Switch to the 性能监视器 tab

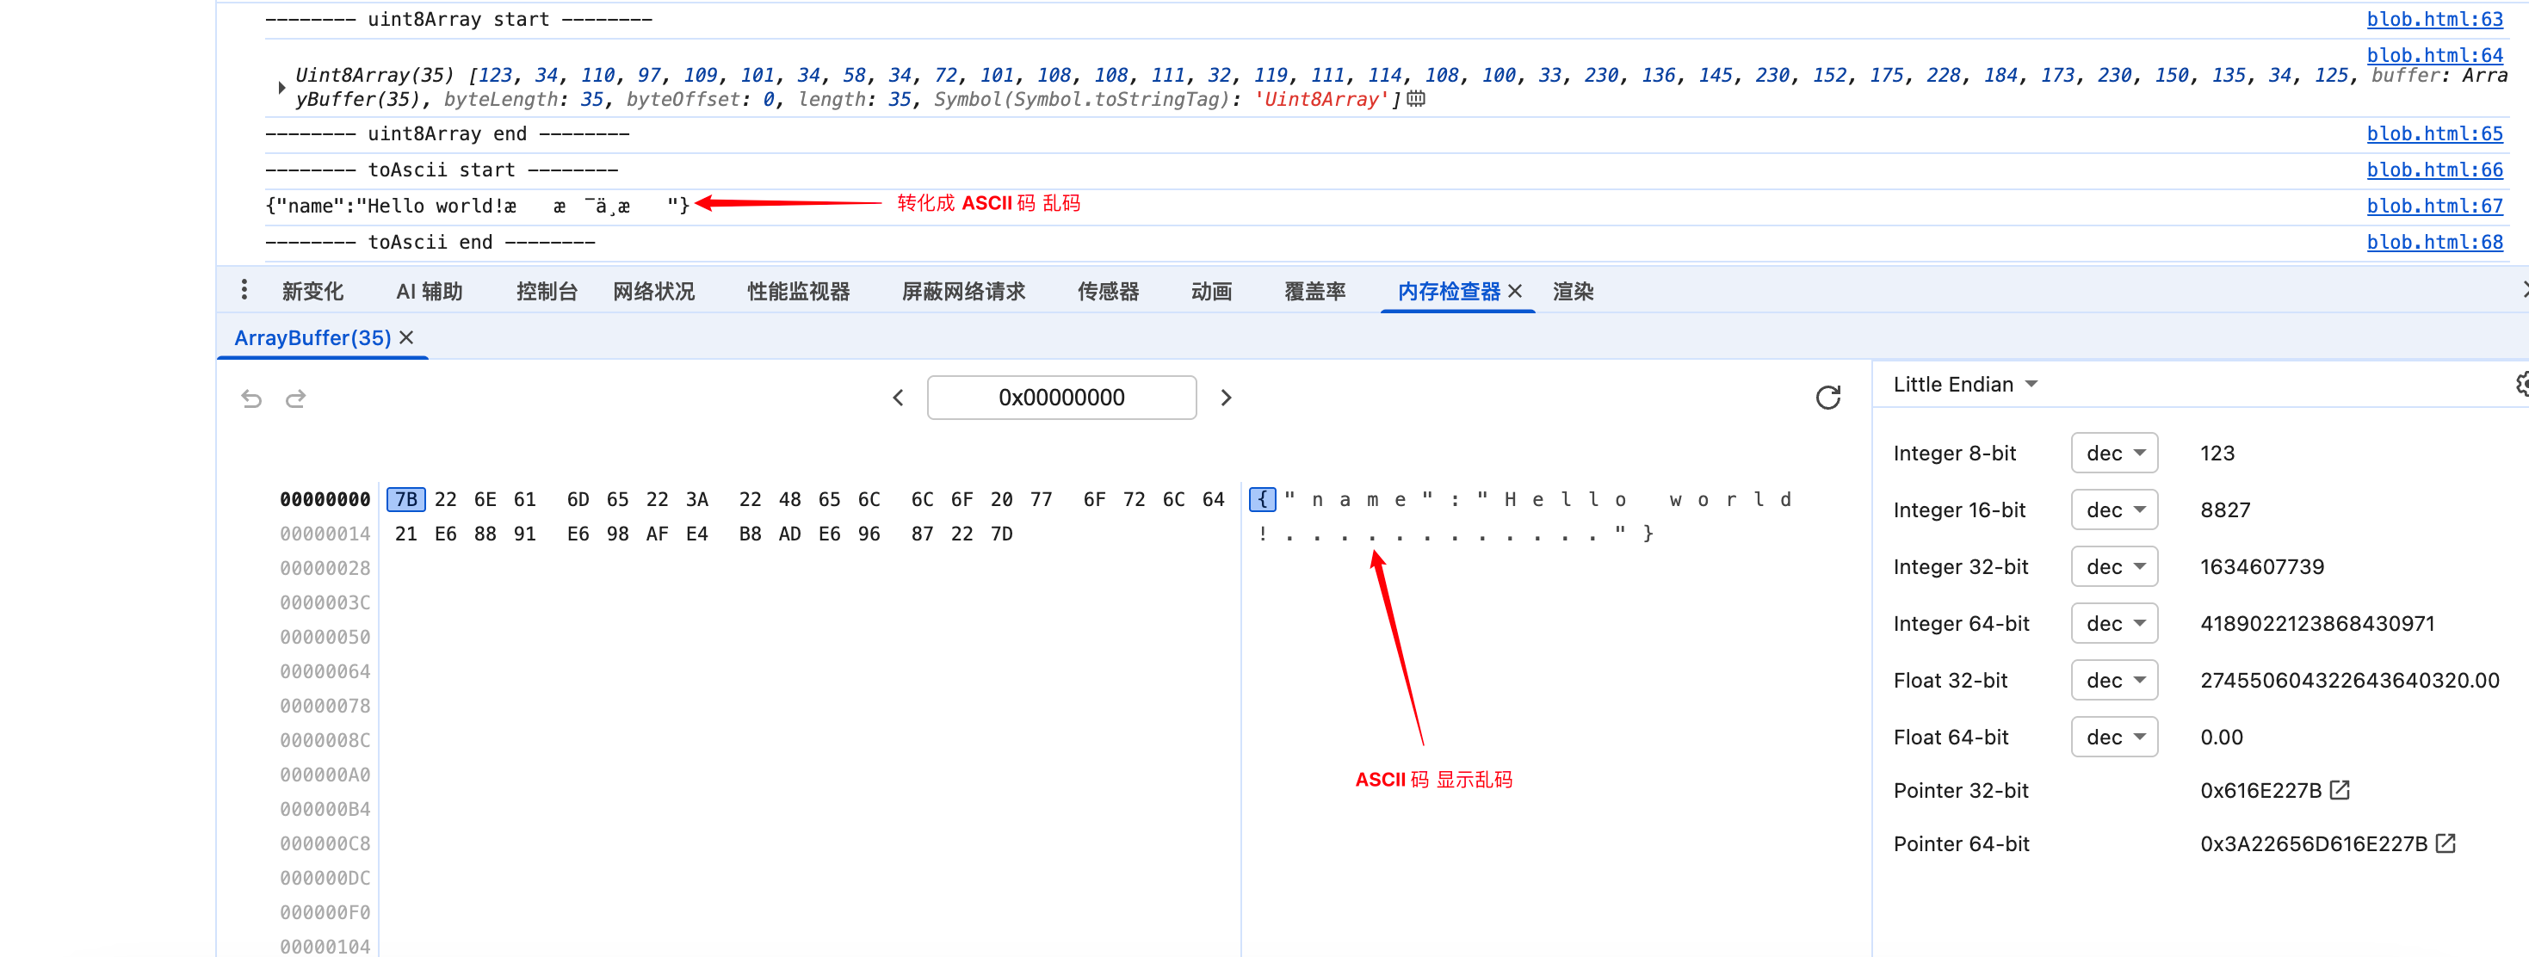click(797, 289)
